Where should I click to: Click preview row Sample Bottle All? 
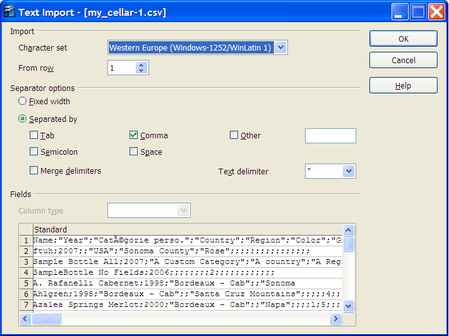(x=188, y=261)
